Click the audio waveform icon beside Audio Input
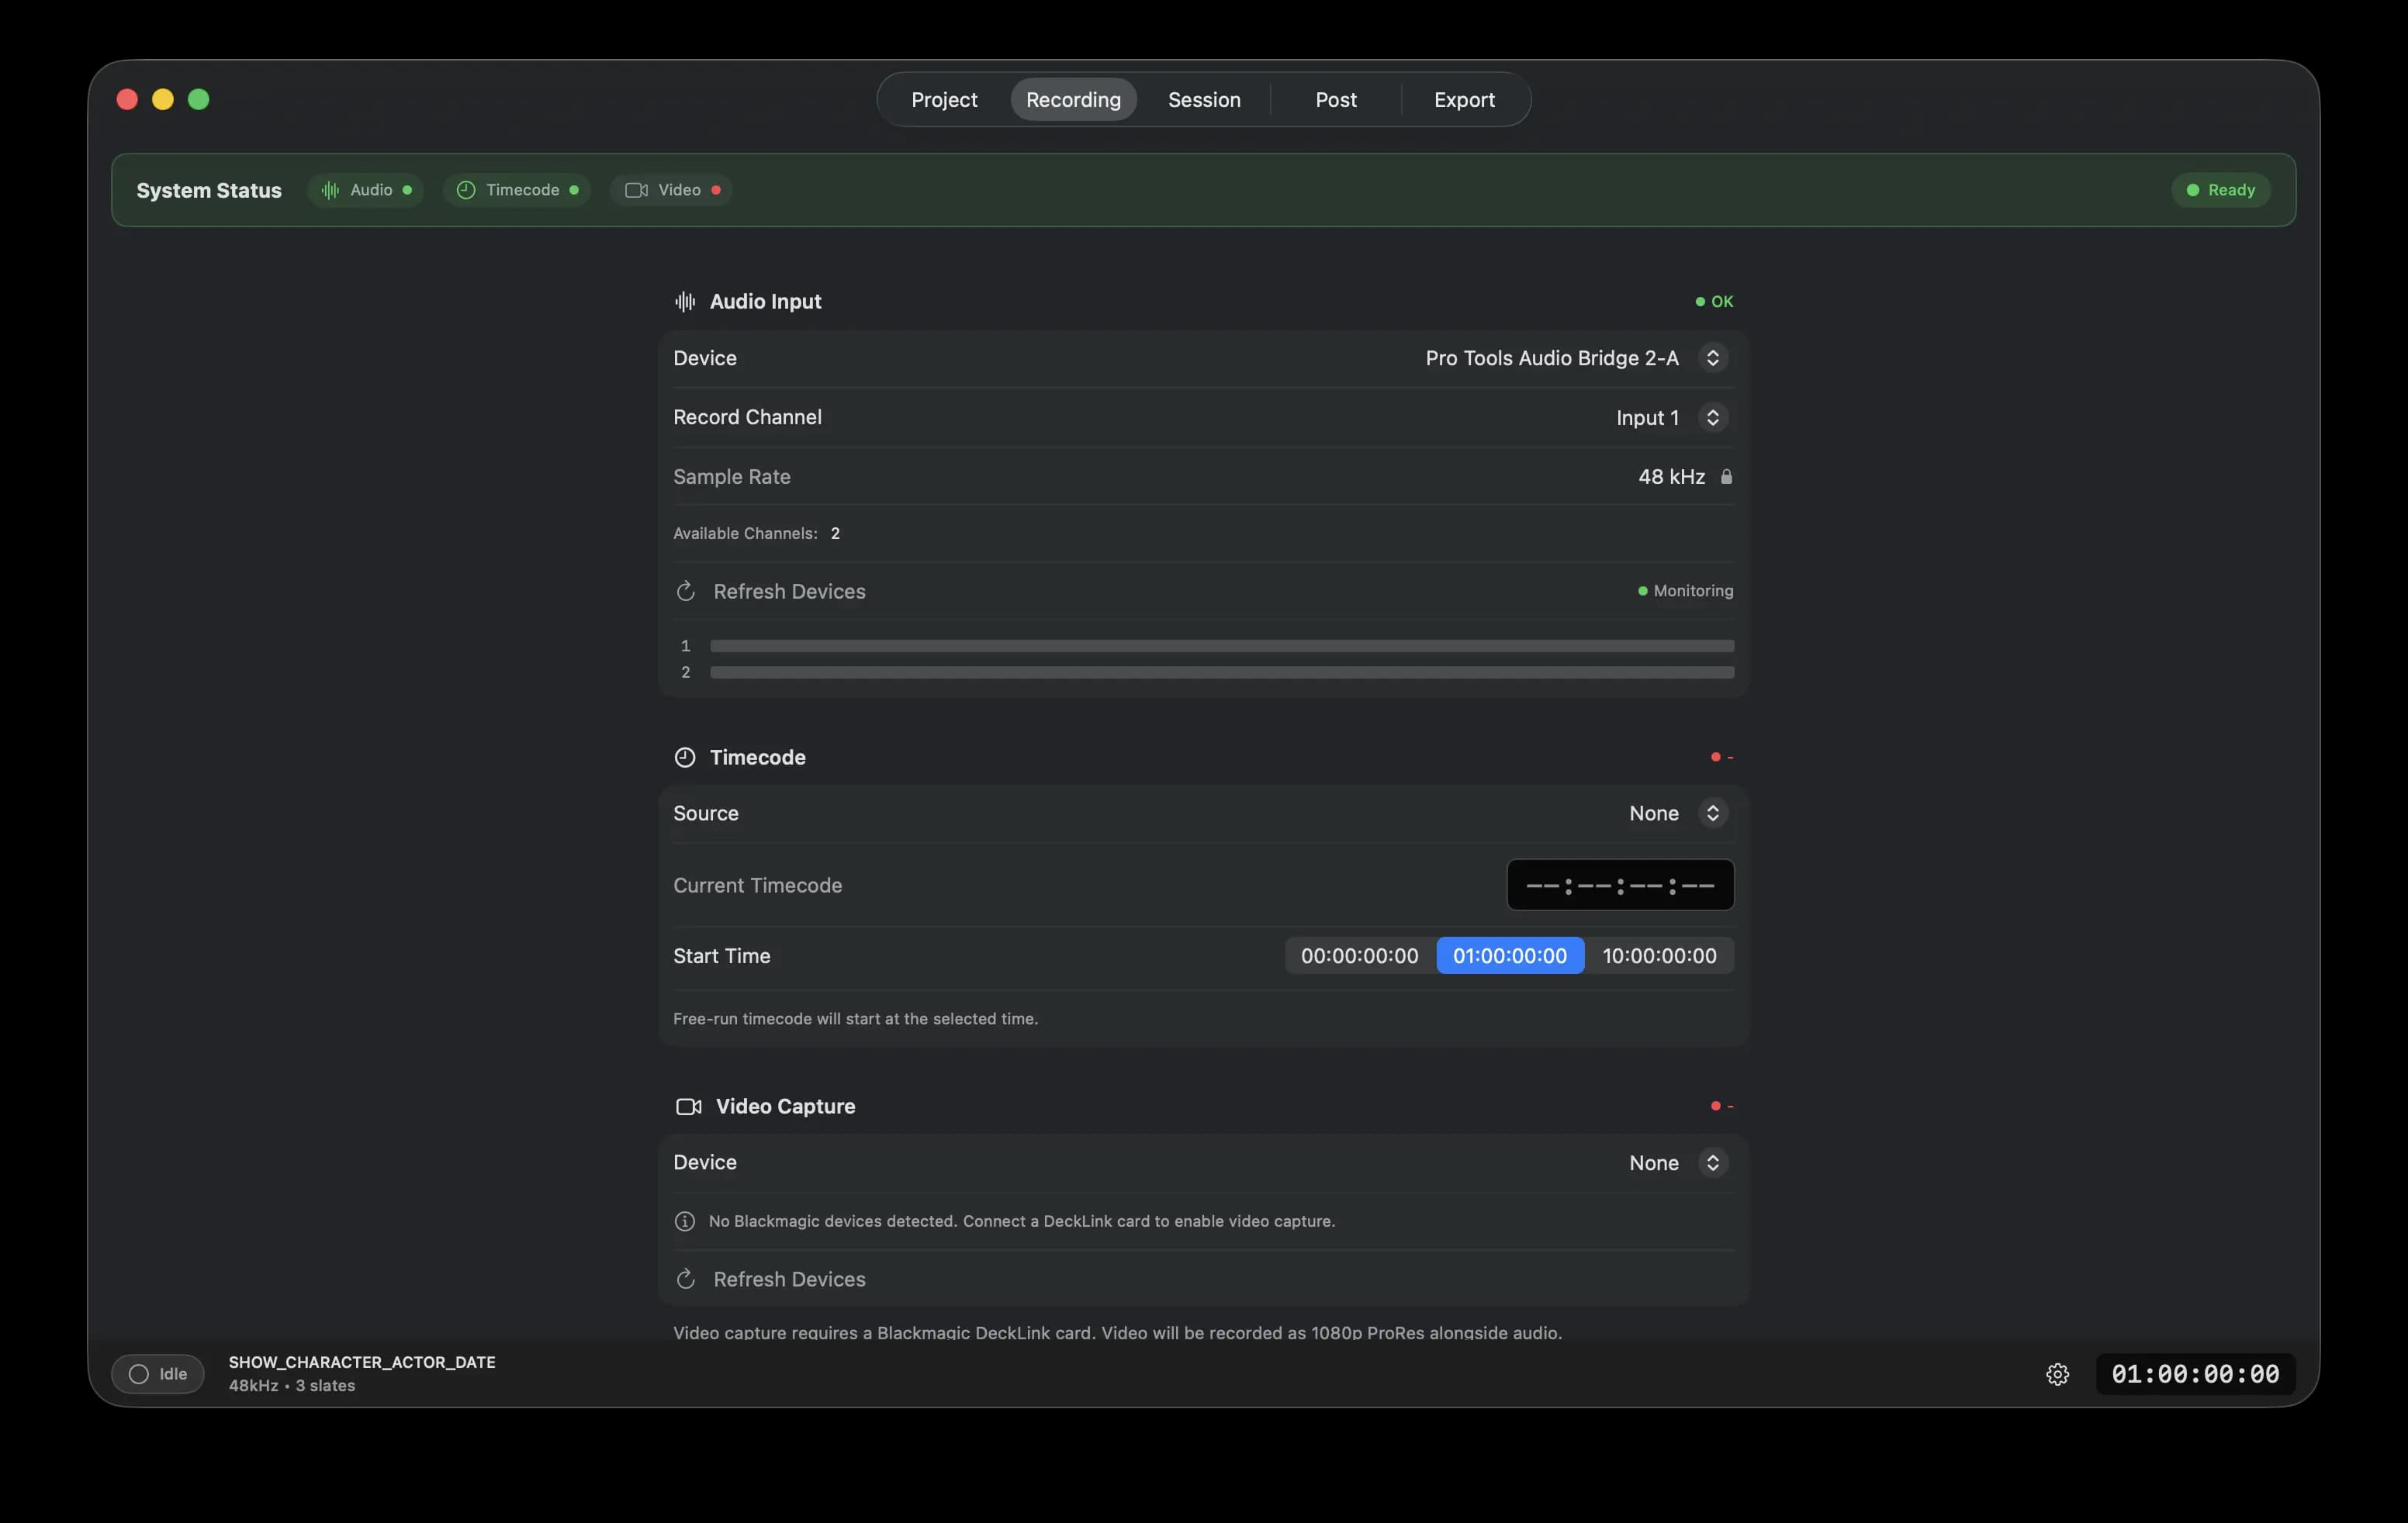 [x=685, y=302]
